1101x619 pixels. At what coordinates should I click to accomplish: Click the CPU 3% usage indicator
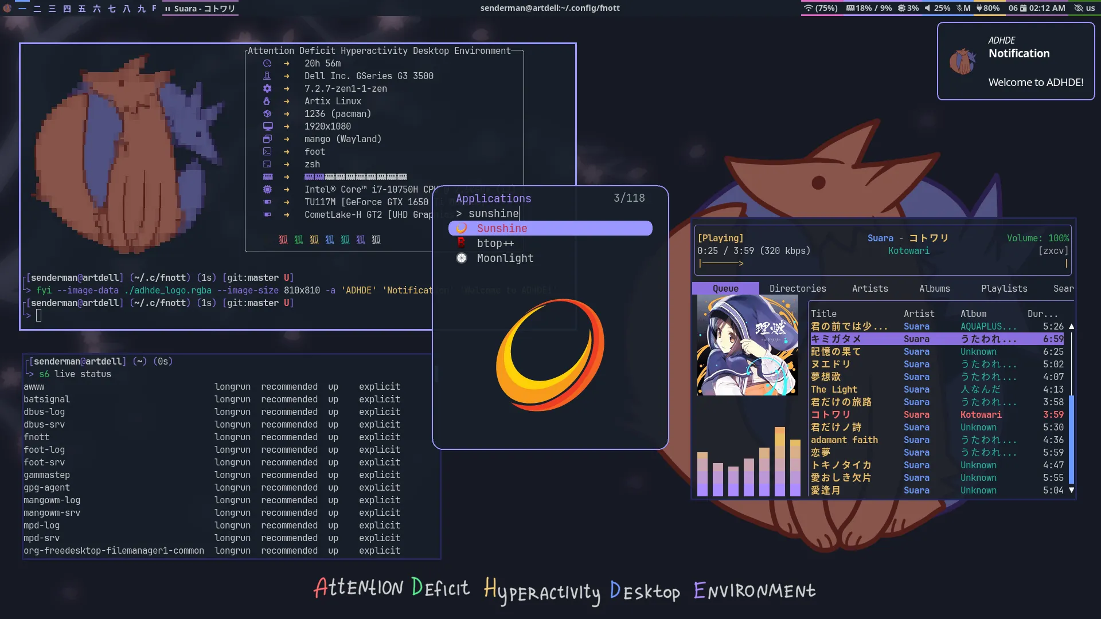point(908,8)
